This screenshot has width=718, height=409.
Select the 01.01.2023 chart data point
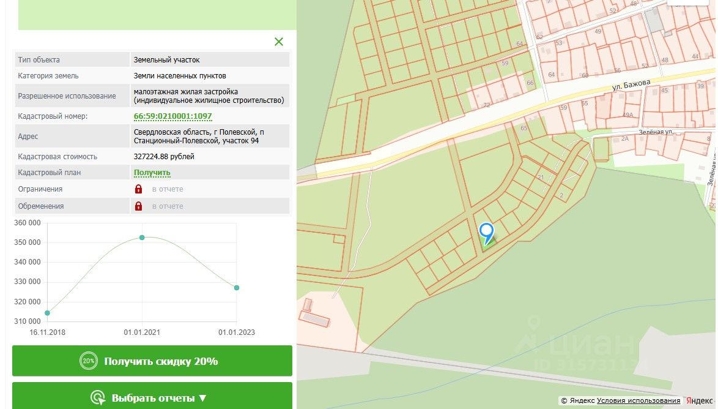[237, 288]
